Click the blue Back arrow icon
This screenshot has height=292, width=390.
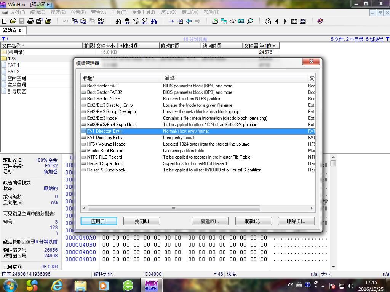point(189,21)
